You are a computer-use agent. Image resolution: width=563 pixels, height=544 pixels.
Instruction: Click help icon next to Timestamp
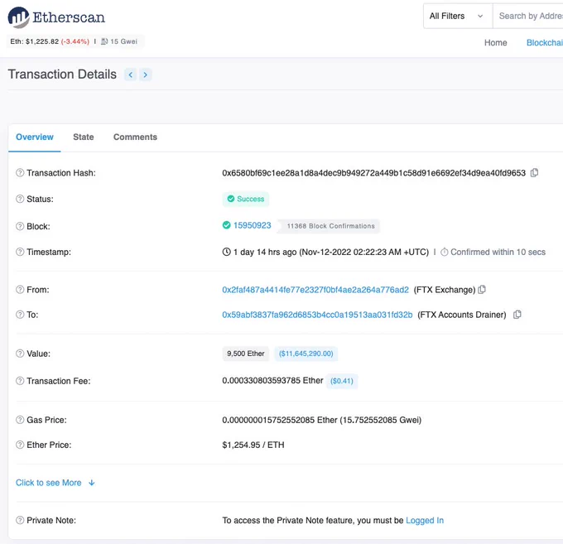(x=20, y=252)
